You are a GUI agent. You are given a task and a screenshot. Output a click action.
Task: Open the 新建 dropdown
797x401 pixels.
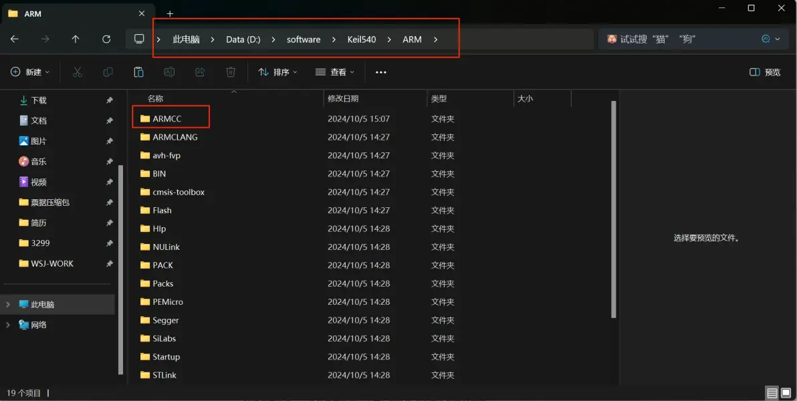(x=31, y=72)
